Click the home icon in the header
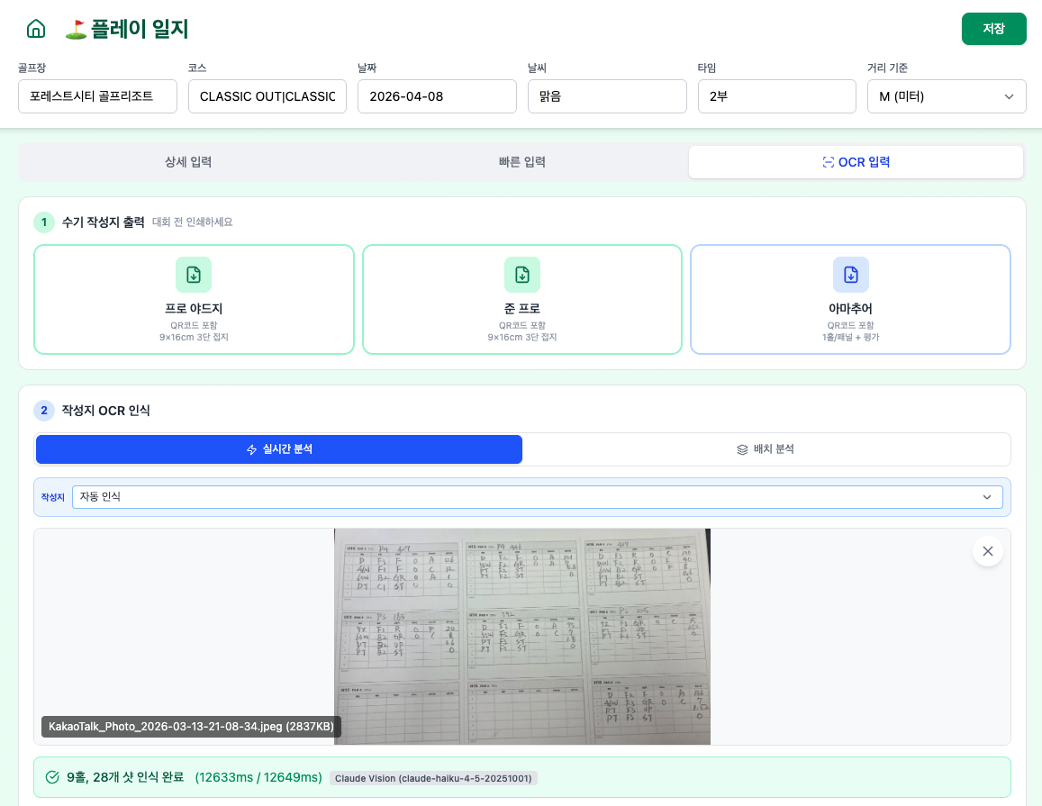Viewport: 1042px width, 806px height. pyautogui.click(x=36, y=28)
